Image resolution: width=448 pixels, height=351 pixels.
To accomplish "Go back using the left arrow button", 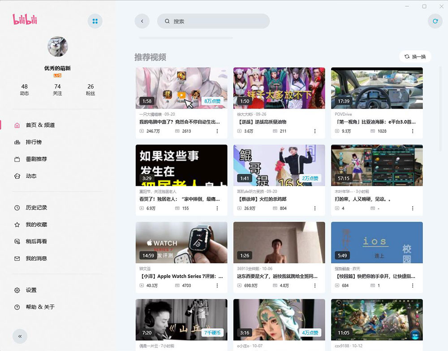I will (x=142, y=21).
